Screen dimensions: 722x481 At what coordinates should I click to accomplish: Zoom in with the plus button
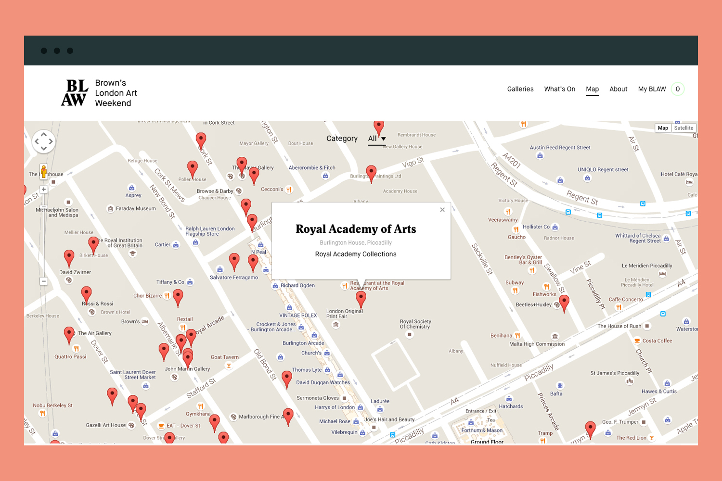tap(44, 190)
